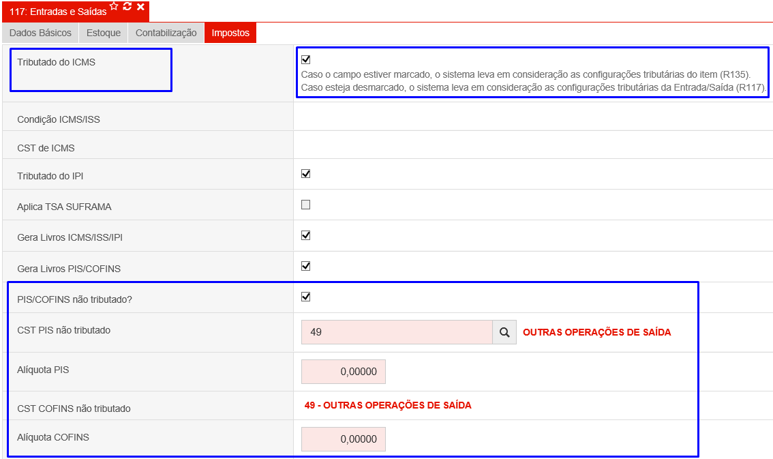773x459 pixels.
Task: Click the Aplica TSA SUFRAMA label
Action: (64, 207)
